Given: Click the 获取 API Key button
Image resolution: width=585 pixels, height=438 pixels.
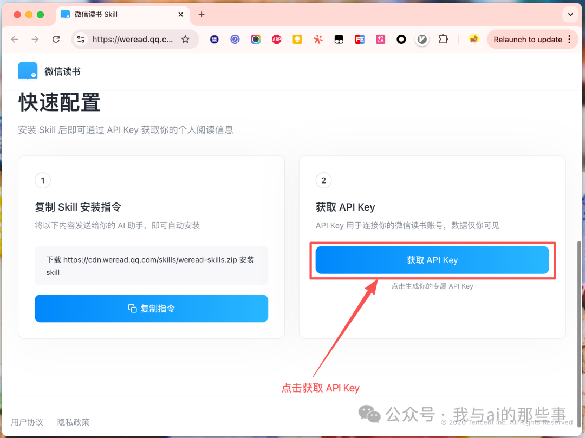Looking at the screenshot, I should point(432,260).
